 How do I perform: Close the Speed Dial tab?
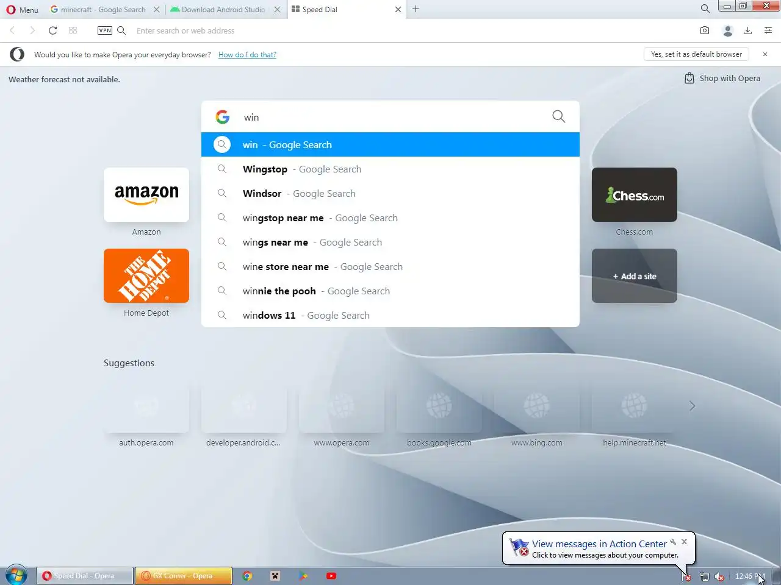[x=398, y=10]
